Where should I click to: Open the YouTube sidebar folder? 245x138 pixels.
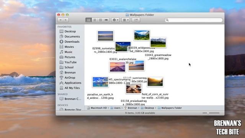tap(70, 62)
